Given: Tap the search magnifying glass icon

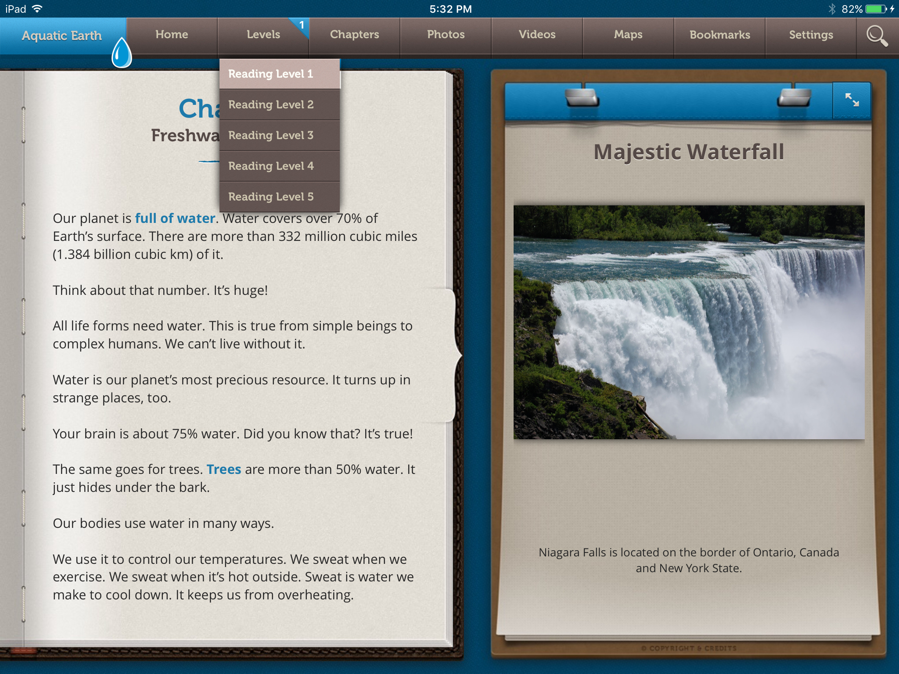Looking at the screenshot, I should coord(877,36).
